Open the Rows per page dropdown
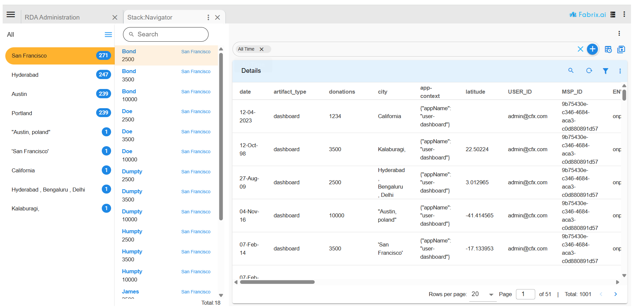This screenshot has width=632, height=307. pos(482,294)
